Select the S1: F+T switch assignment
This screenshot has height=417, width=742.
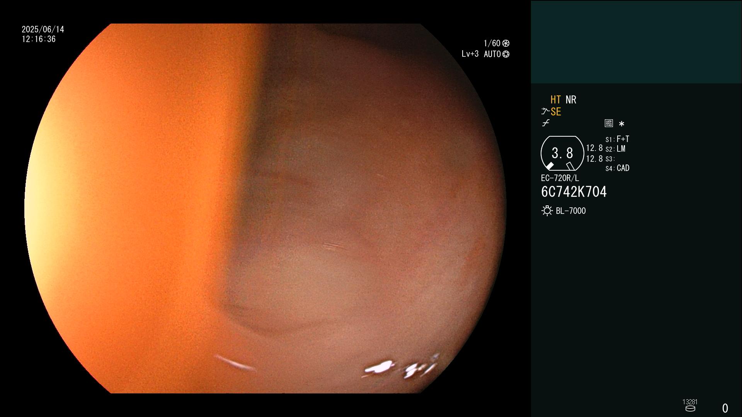(617, 139)
